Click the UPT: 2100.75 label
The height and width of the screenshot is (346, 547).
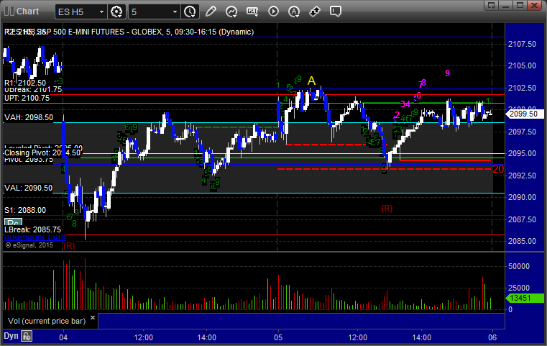click(x=27, y=98)
